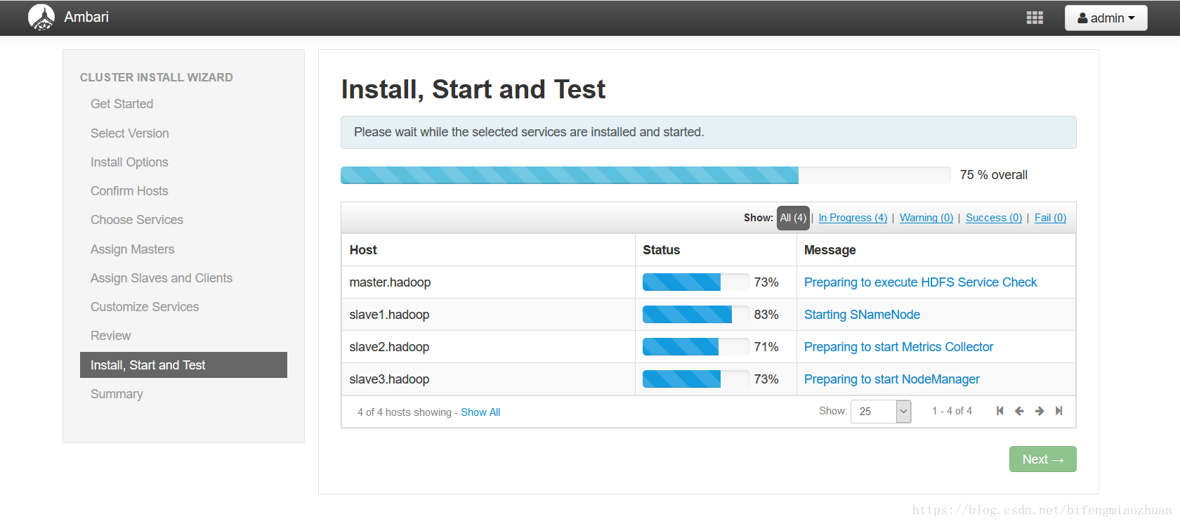
Task: Click master.hadoop progress bar
Action: (695, 282)
